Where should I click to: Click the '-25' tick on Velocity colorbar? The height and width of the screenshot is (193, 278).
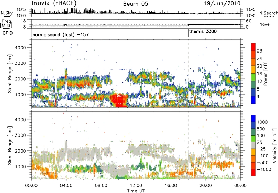coord(261,149)
